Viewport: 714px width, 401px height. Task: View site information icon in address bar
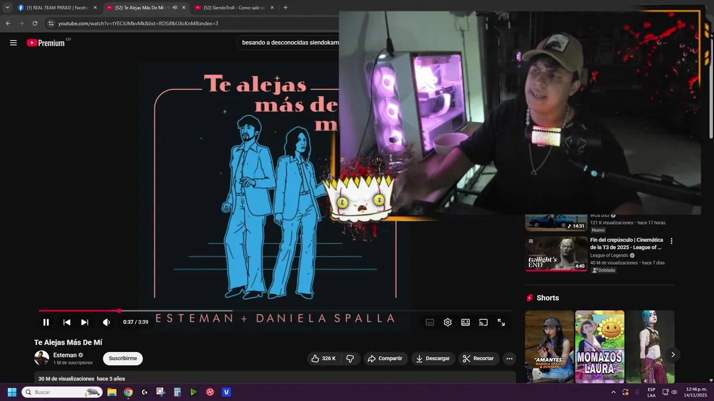pyautogui.click(x=51, y=23)
